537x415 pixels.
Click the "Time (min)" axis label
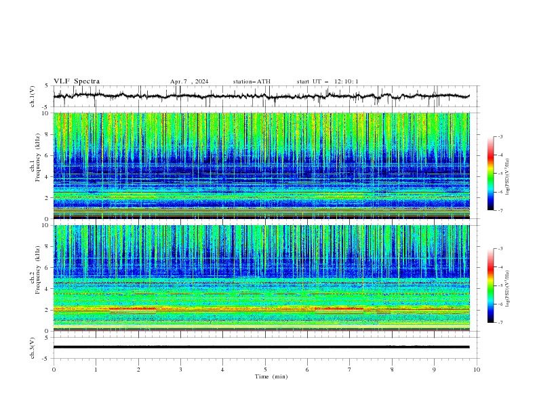coord(271,376)
